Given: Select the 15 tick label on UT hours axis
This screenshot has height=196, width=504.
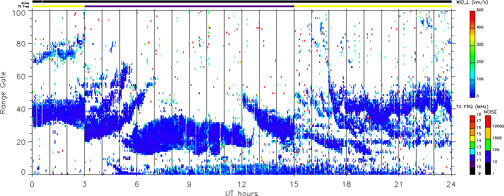Looking at the screenshot, I should [294, 184].
